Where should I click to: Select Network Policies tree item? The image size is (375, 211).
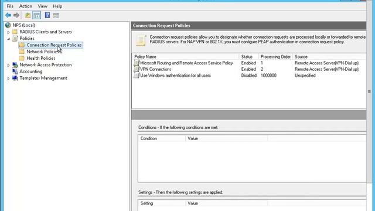43,52
